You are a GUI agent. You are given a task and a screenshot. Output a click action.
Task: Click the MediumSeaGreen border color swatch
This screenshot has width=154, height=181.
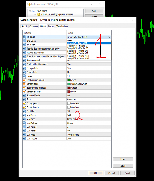pyautogui.click(x=68, y=84)
